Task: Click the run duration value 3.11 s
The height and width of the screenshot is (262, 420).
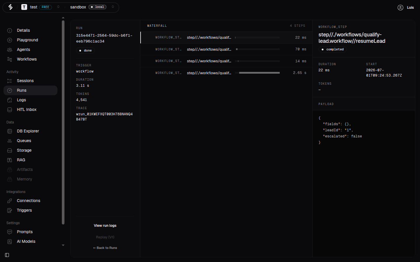Action: (83, 86)
